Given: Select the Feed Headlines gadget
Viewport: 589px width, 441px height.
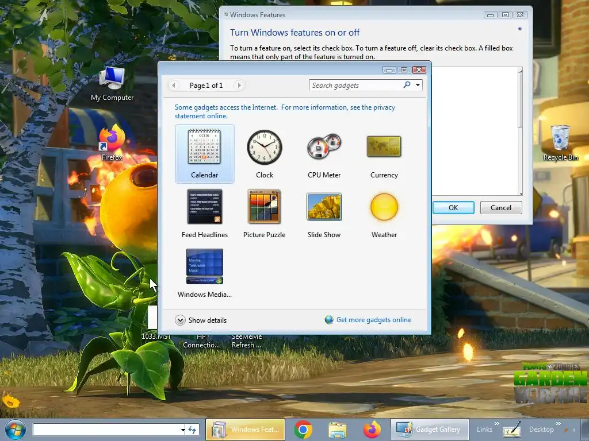Looking at the screenshot, I should 204,214.
